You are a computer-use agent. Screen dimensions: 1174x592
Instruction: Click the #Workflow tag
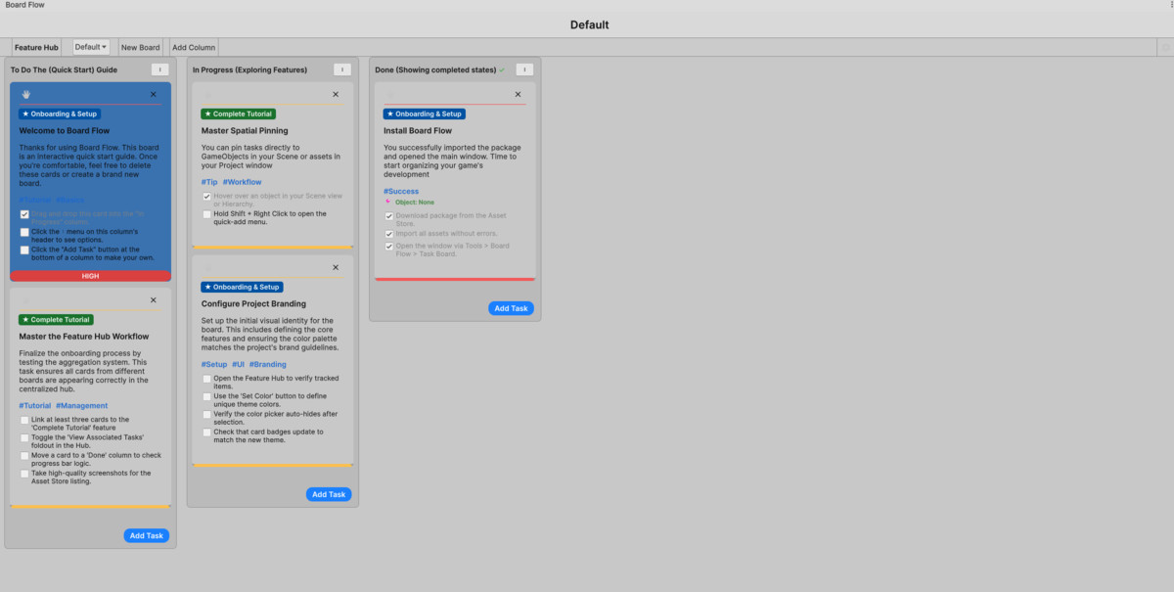[242, 182]
